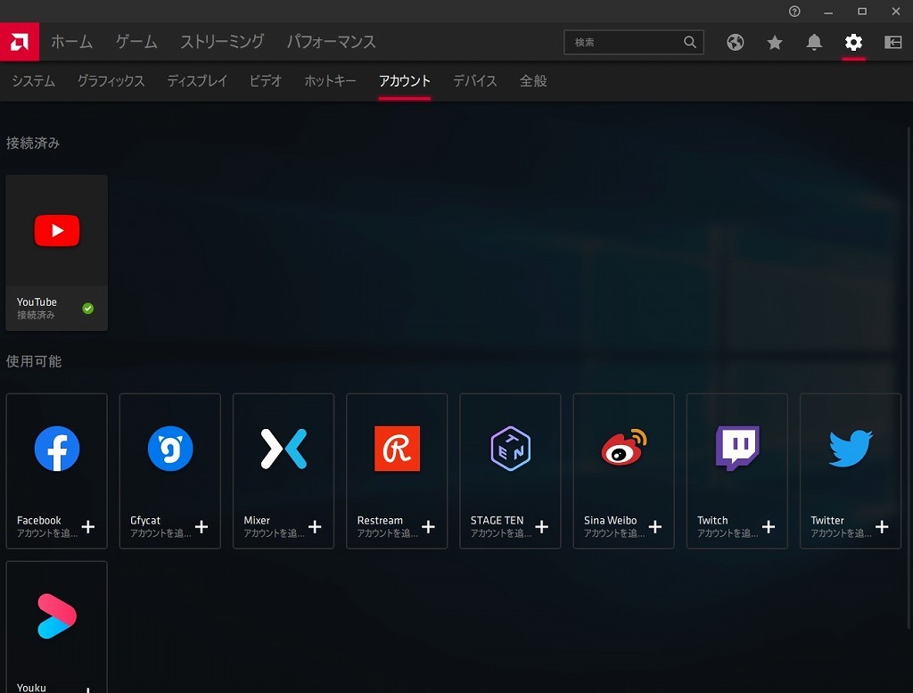Screen dimensions: 913x693
Task: Click the Twitch label text
Action: point(712,521)
